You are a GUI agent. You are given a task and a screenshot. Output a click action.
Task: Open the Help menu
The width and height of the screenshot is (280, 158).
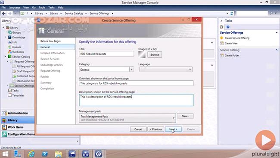coord(61,7)
